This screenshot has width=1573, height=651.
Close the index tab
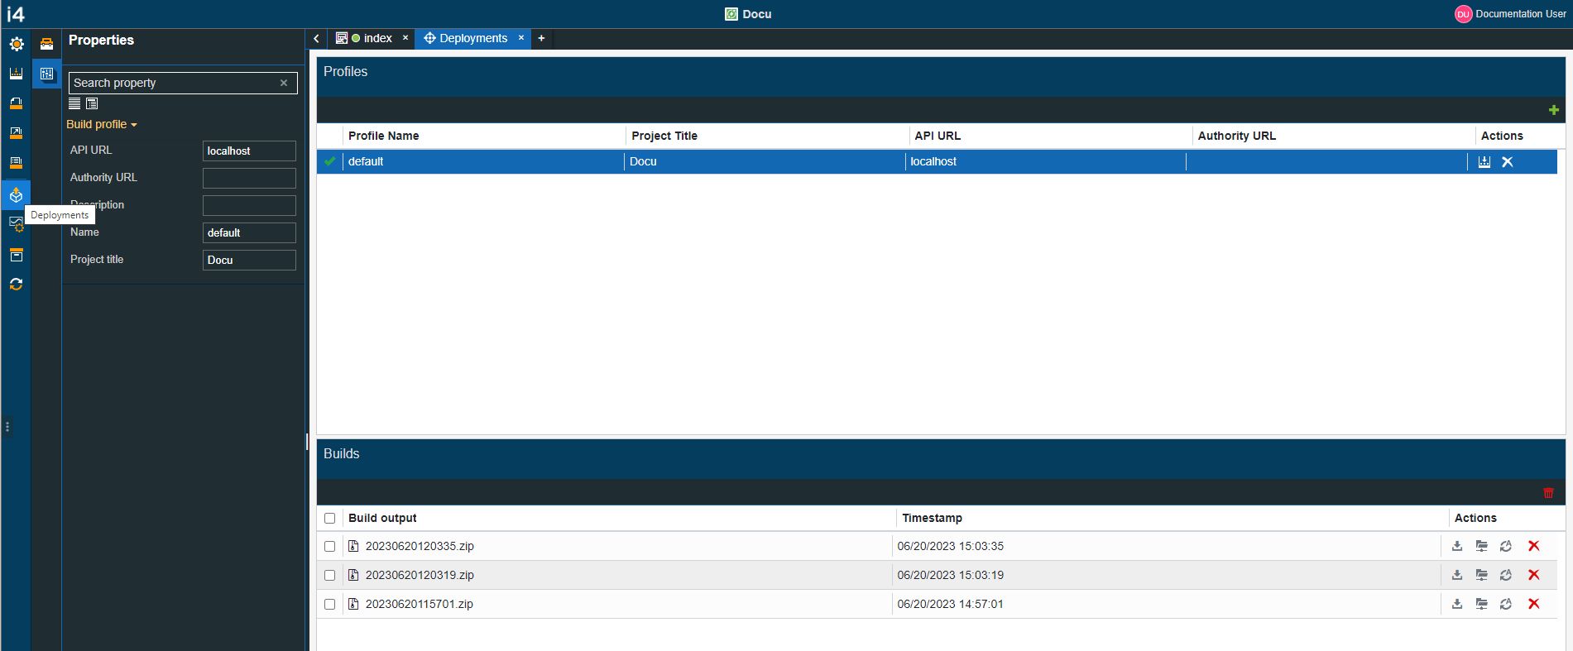click(405, 38)
